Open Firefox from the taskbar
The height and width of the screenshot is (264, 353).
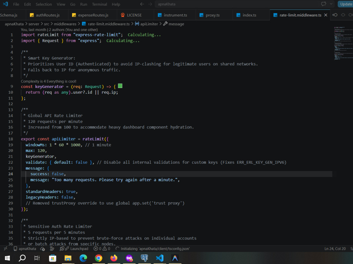(114, 258)
